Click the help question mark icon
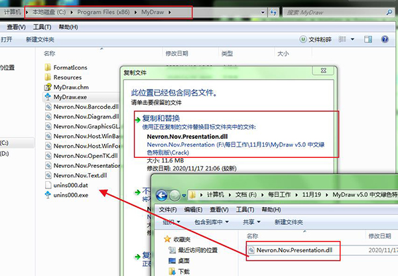The width and height of the screenshot is (398, 276). (385, 39)
